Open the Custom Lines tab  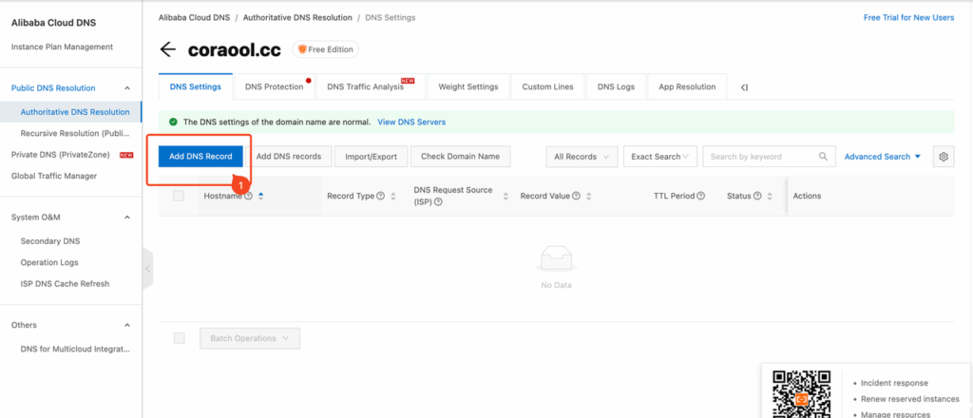tap(548, 86)
